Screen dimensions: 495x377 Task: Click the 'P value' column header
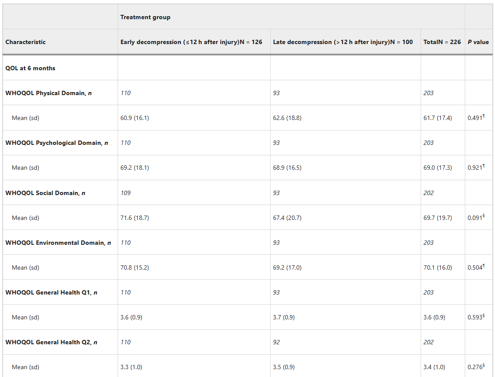coord(478,42)
